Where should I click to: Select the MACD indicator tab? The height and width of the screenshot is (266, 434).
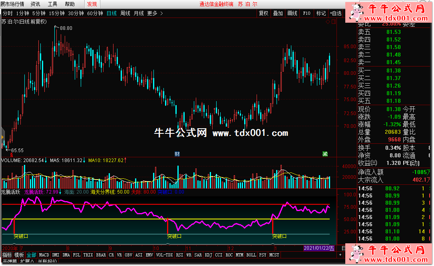click(44, 255)
